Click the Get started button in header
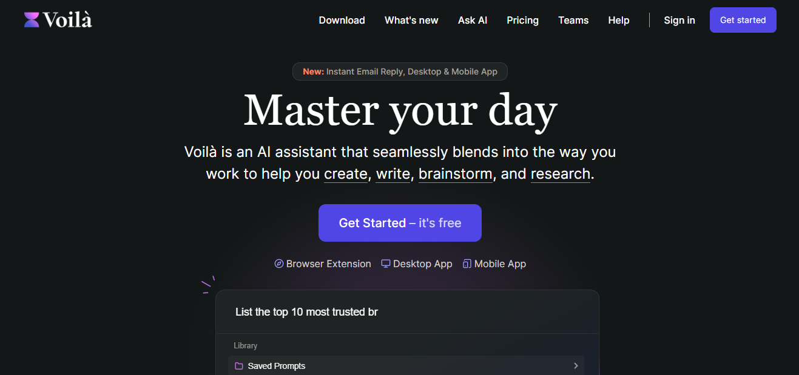 tap(743, 20)
